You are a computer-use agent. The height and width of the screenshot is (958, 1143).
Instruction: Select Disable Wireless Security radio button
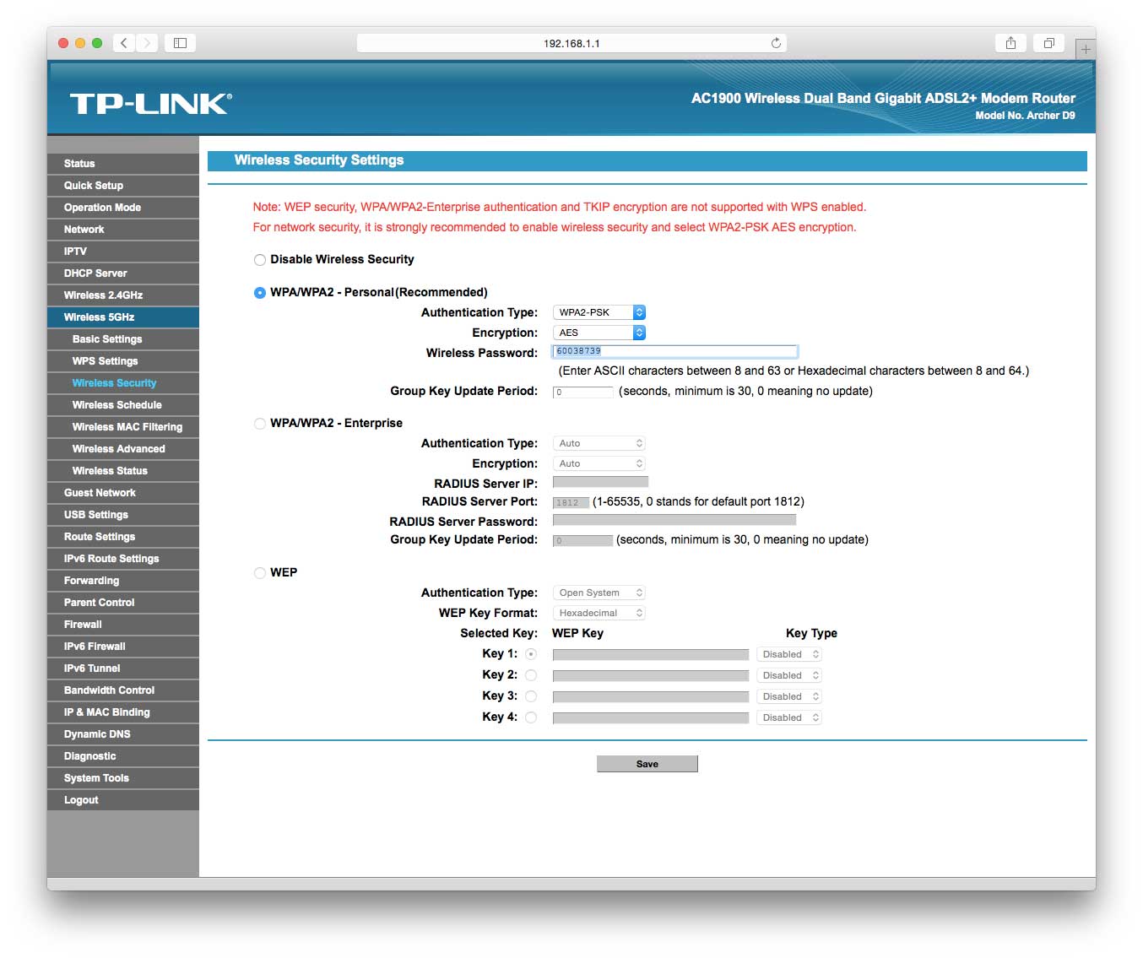tap(260, 260)
